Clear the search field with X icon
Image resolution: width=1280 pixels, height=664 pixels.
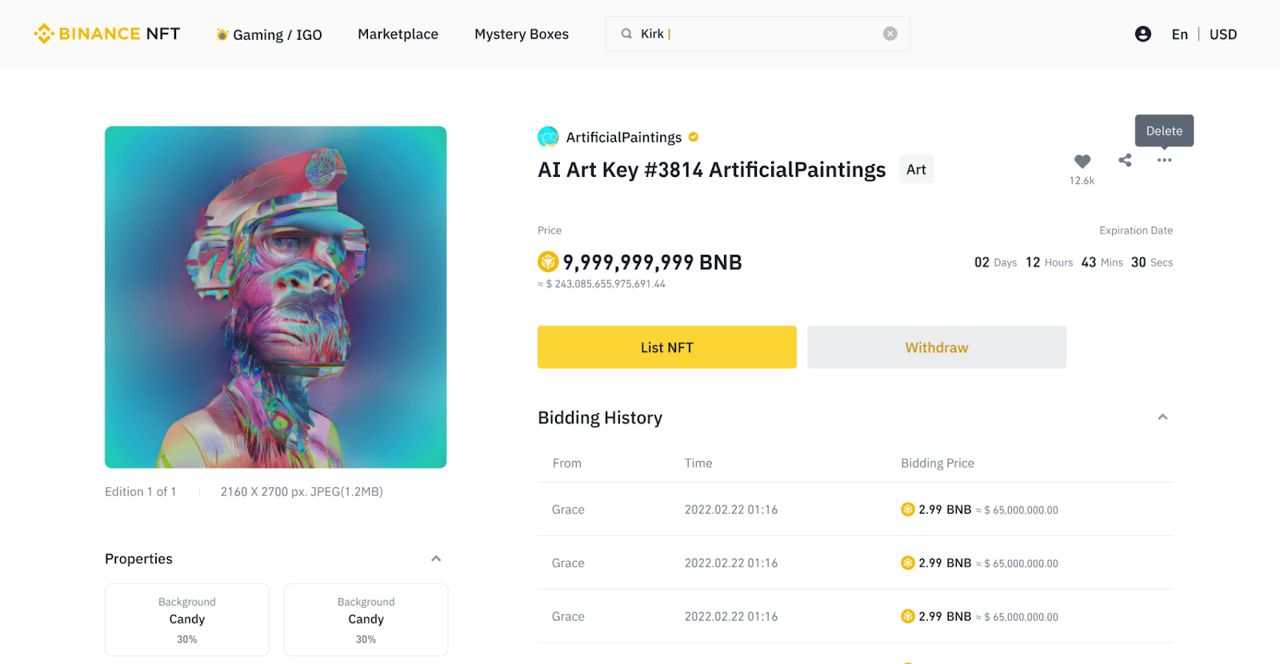pyautogui.click(x=890, y=34)
